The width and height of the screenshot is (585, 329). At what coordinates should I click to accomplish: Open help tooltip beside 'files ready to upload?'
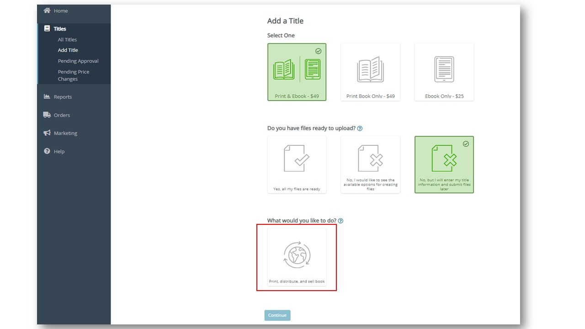click(x=360, y=128)
